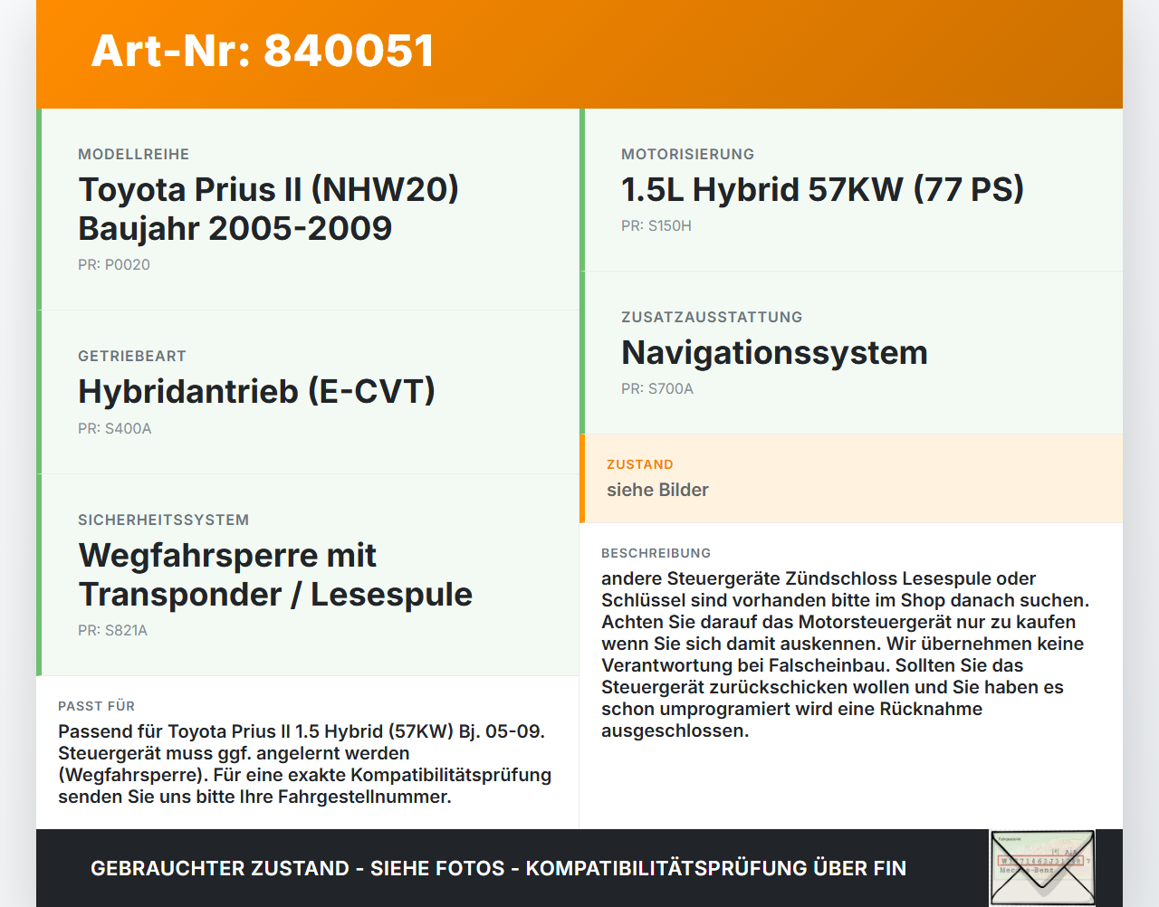
Task: Select the PR: S150H code
Action: pyautogui.click(x=656, y=226)
